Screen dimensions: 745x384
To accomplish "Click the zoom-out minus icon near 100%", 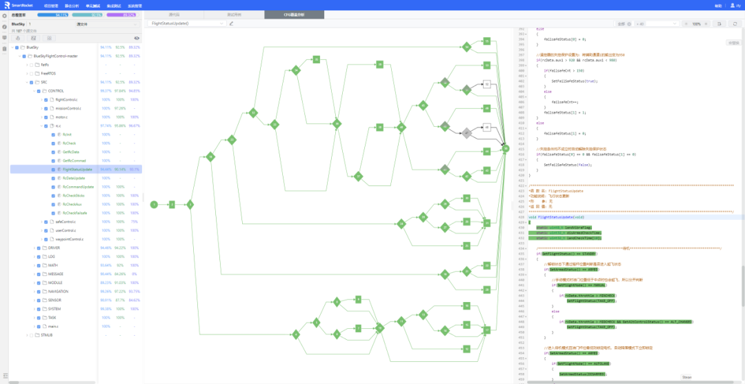I will tap(686, 23).
